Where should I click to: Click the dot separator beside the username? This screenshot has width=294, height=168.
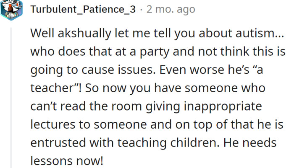[141, 9]
